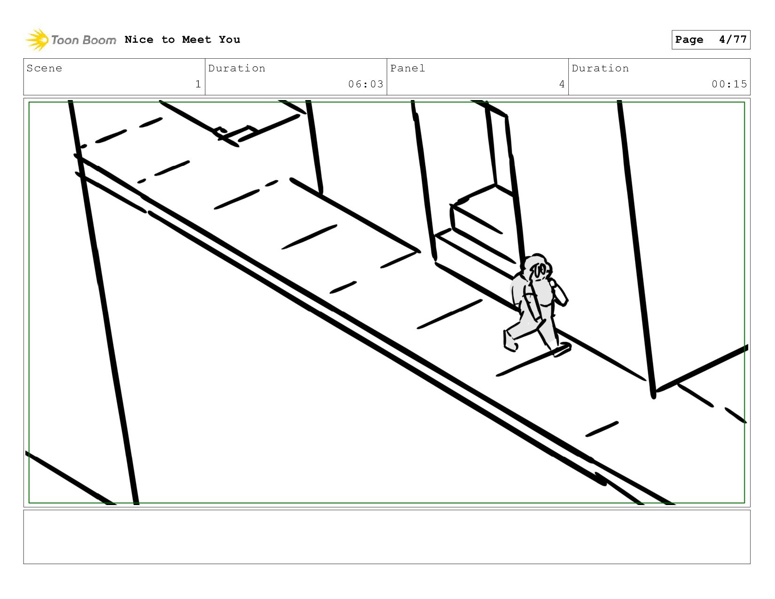Select the Panel label

tap(408, 68)
